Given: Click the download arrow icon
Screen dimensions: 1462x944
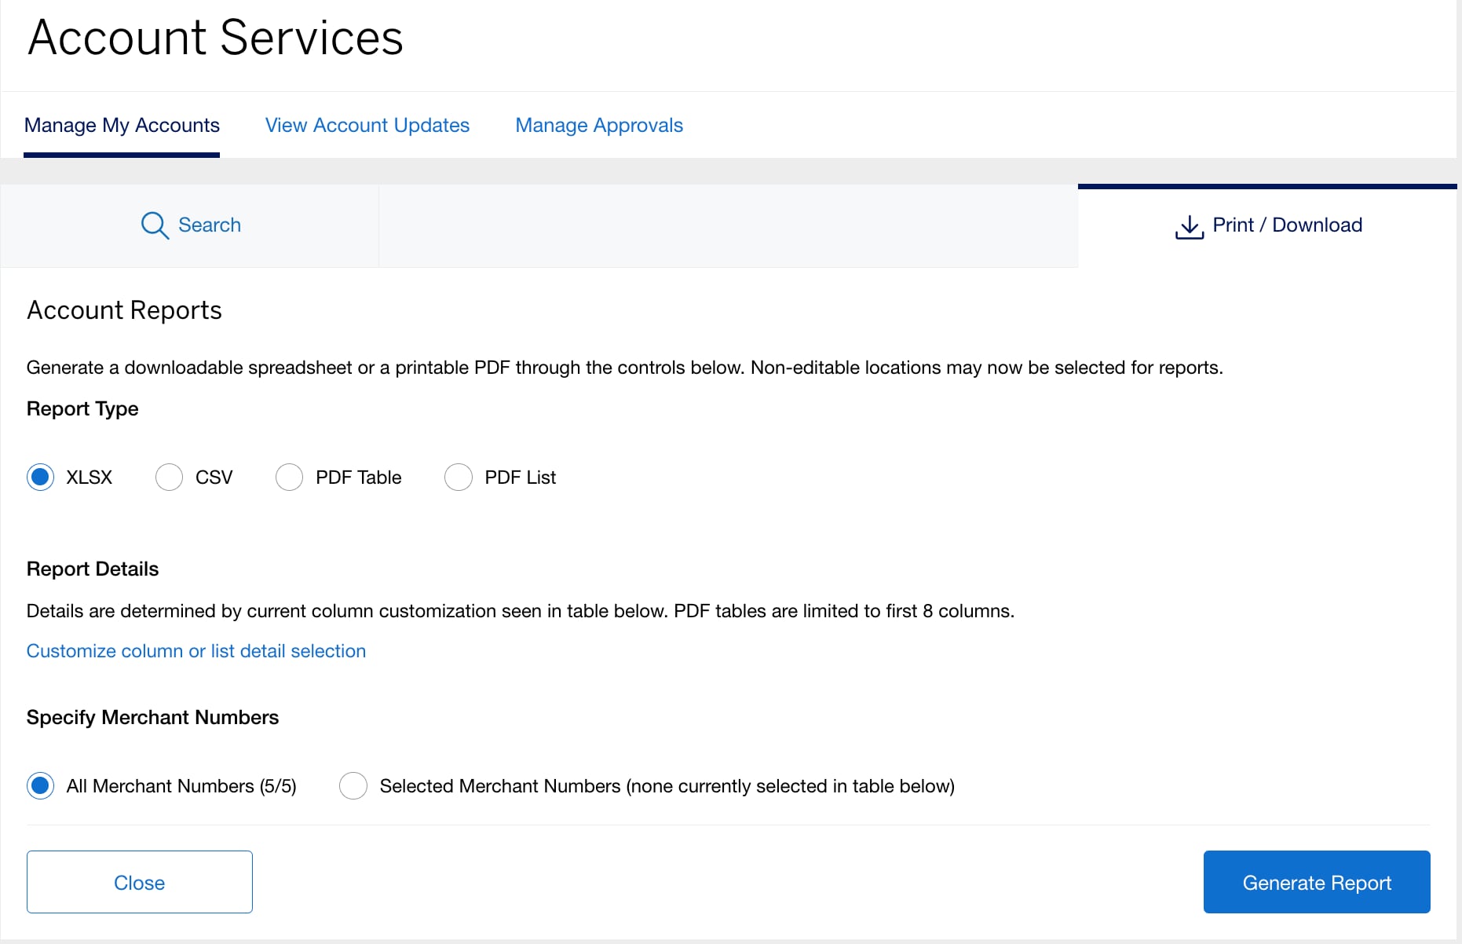Looking at the screenshot, I should (1190, 227).
